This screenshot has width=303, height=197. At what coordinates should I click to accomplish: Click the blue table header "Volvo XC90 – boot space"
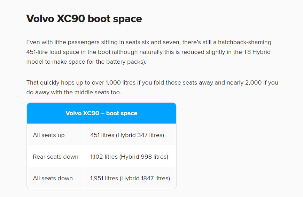pyautogui.click(x=101, y=113)
